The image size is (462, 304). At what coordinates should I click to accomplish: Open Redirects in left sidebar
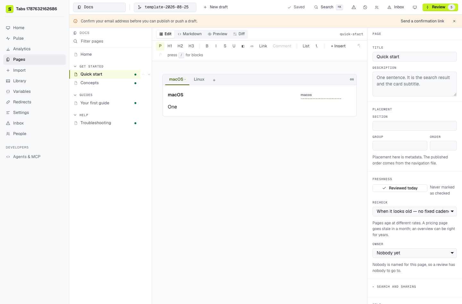pyautogui.click(x=34, y=102)
